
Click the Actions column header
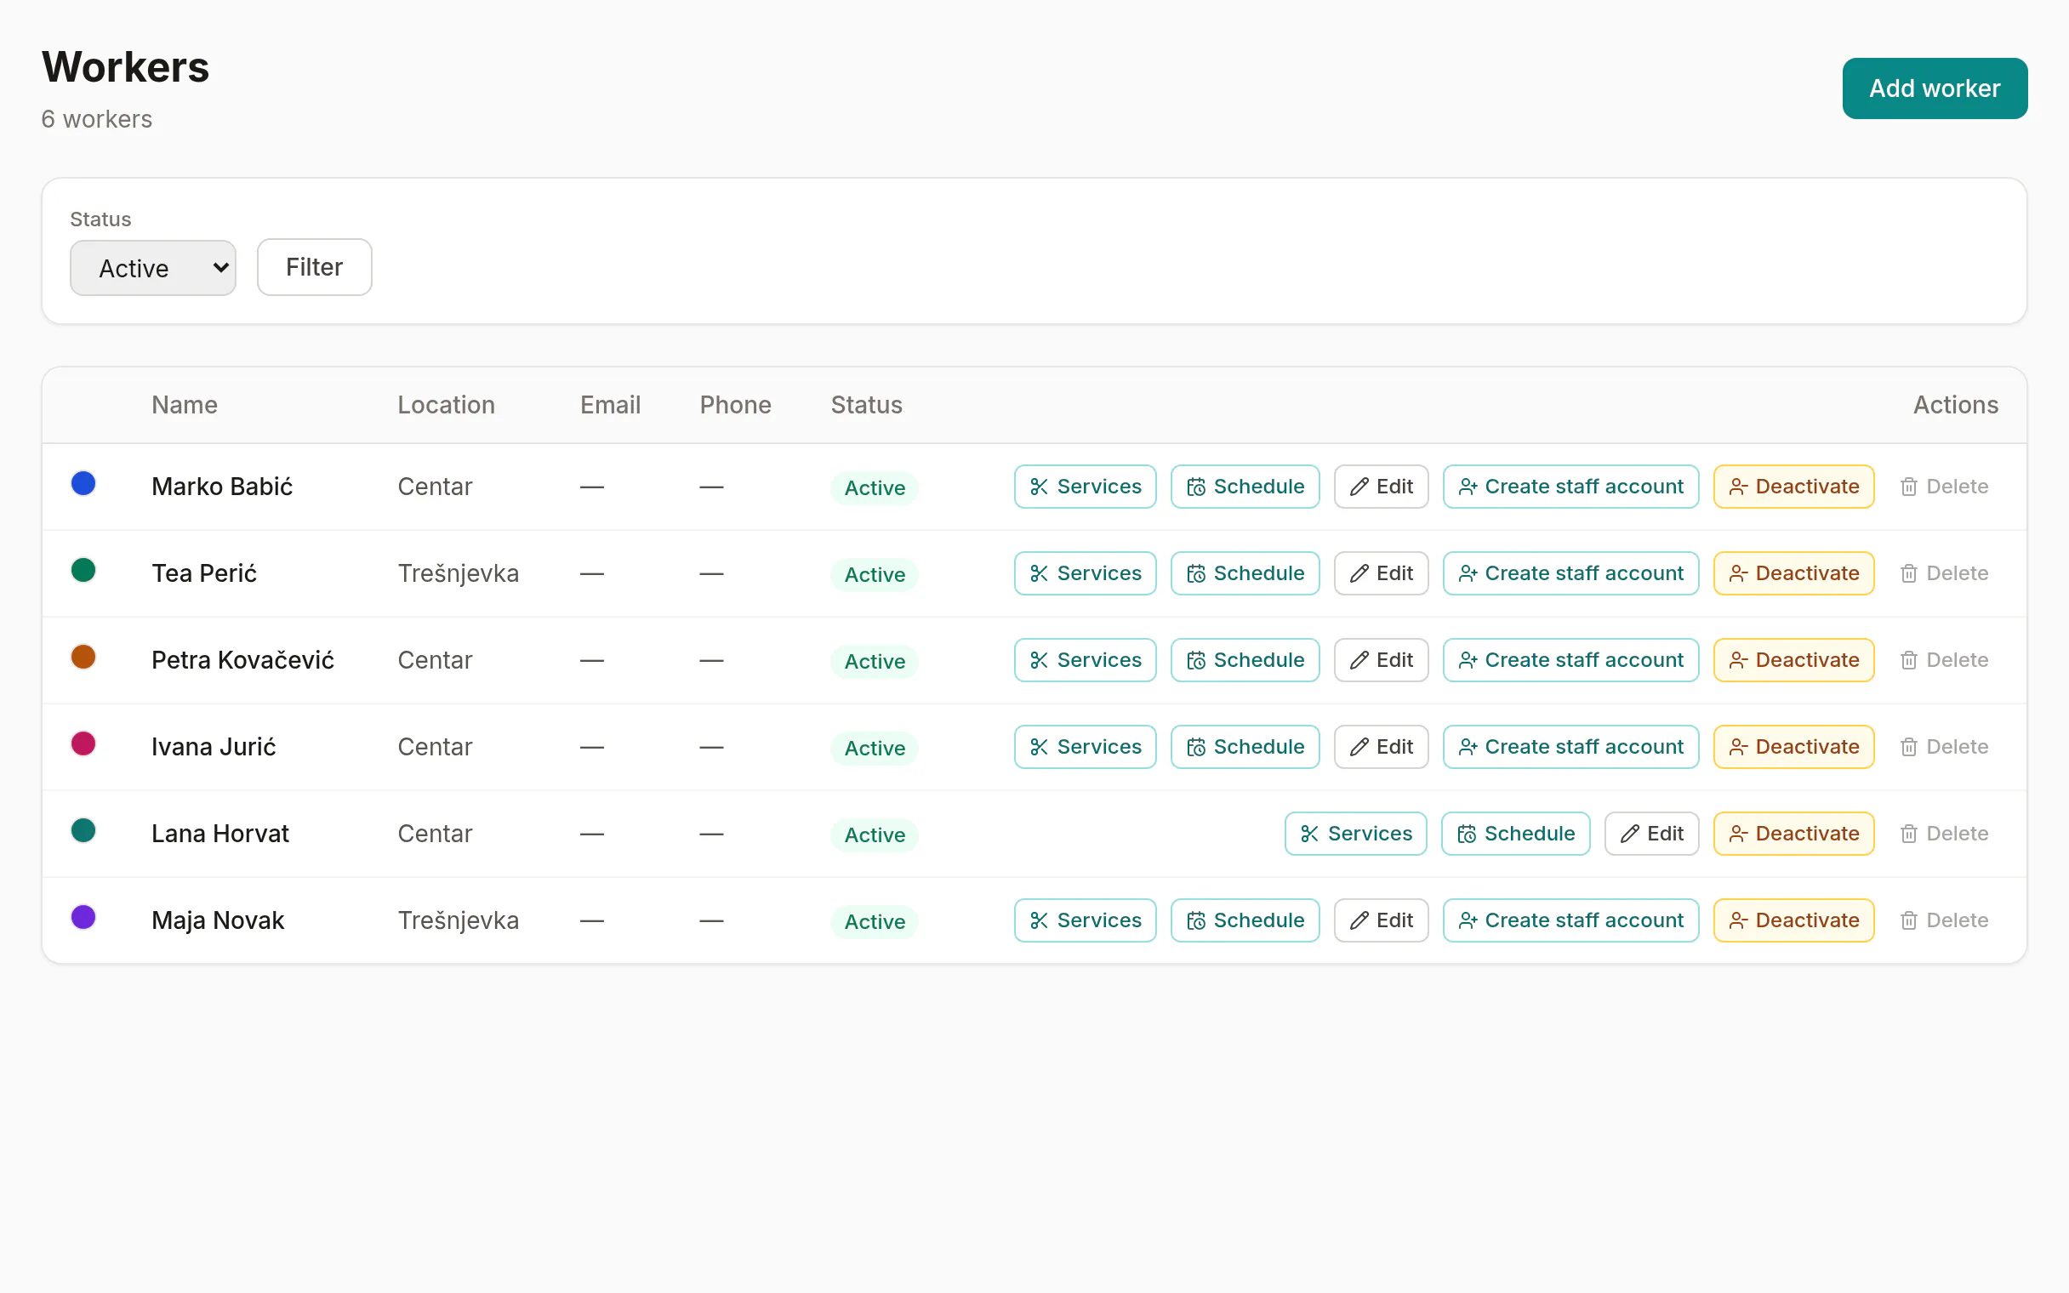click(x=1954, y=405)
